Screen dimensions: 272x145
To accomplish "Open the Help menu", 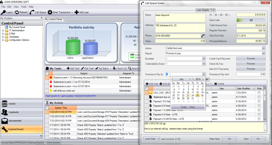I will click(x=31, y=7).
